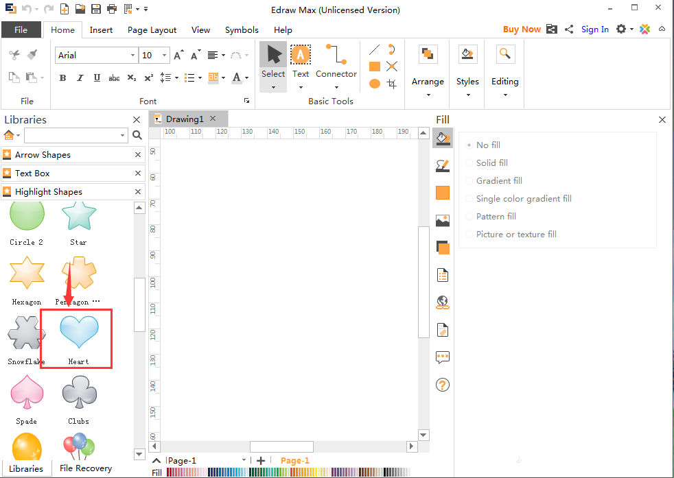Select the Gradient fill option

(x=494, y=181)
